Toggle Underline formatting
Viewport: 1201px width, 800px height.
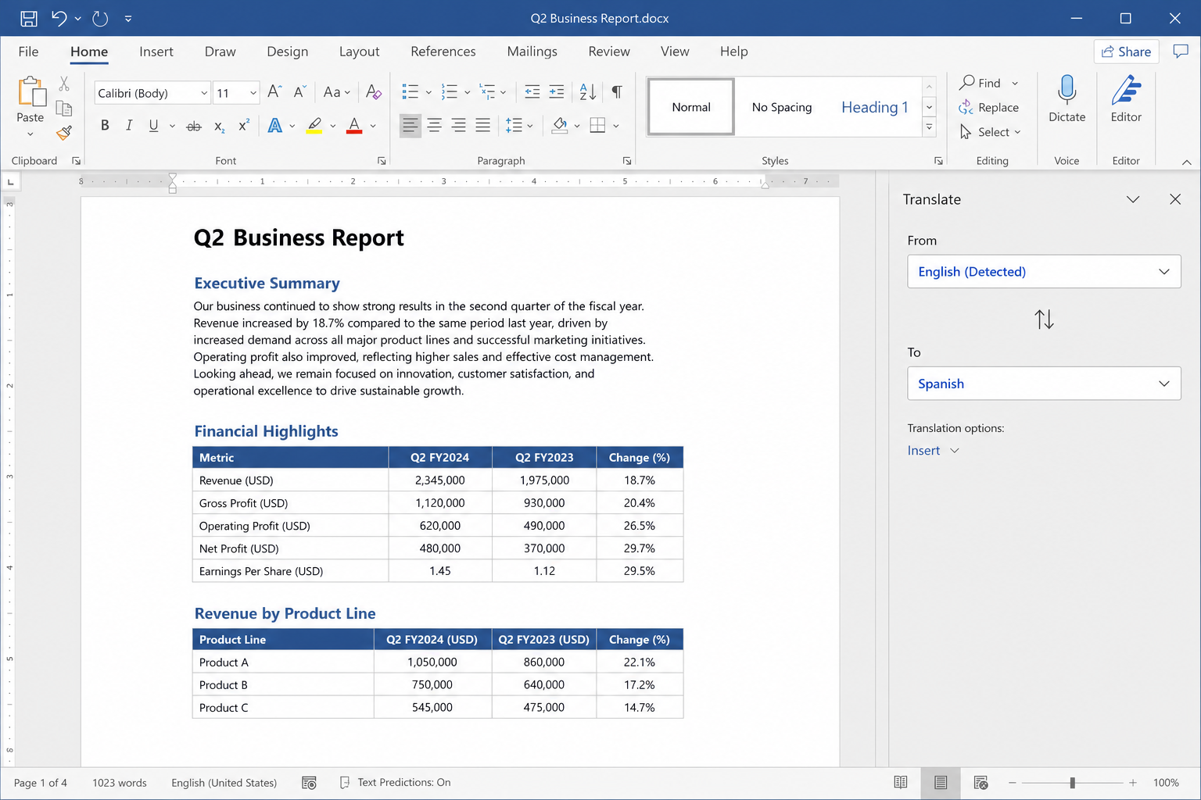click(153, 126)
